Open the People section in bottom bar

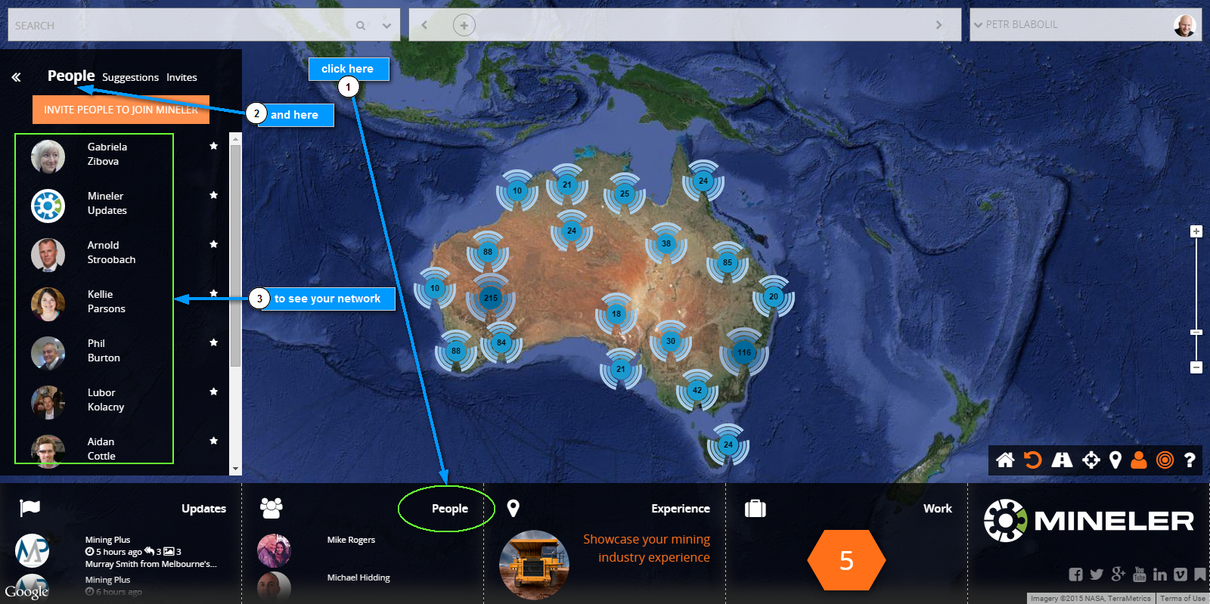point(449,509)
